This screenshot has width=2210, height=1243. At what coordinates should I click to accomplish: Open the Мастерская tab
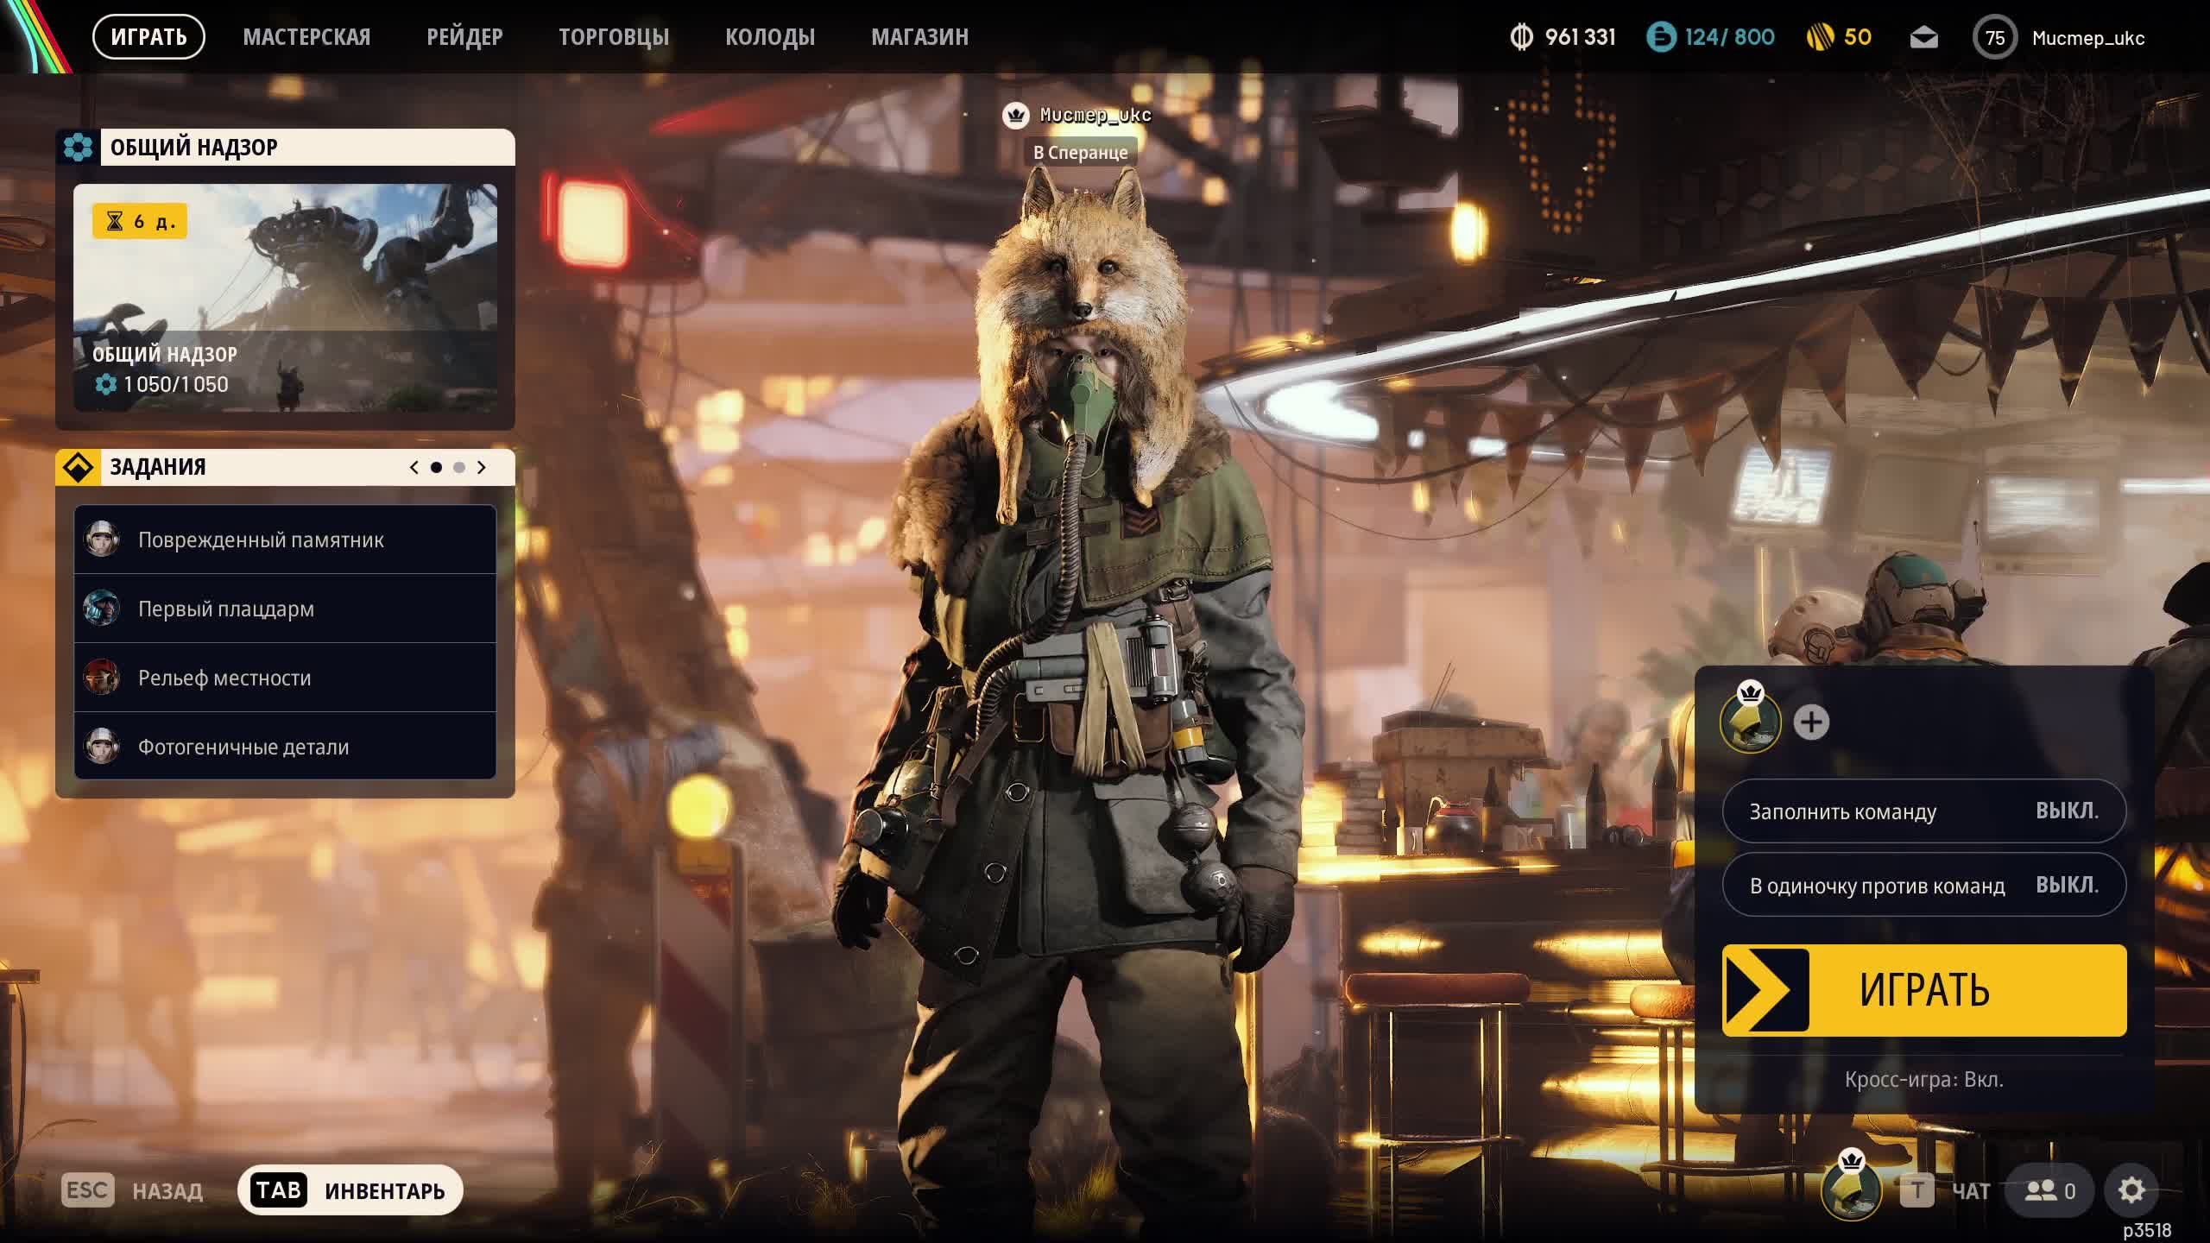306,37
